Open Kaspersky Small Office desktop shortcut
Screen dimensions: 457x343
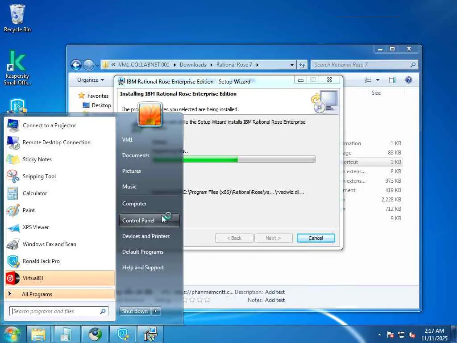(17, 68)
